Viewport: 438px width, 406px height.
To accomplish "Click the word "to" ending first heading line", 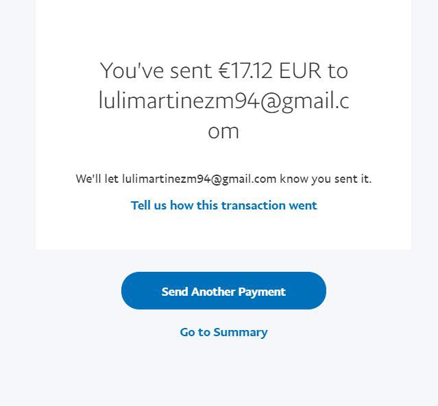I will click(338, 71).
